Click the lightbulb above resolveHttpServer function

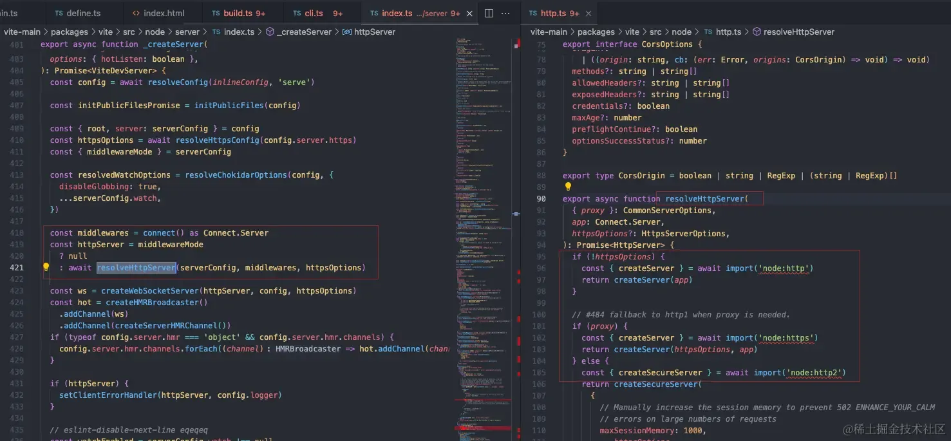569,187
